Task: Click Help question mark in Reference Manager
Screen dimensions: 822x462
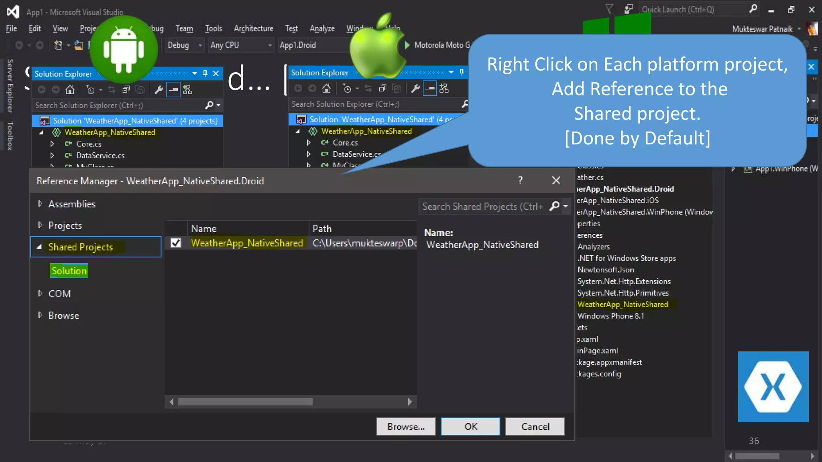Action: [520, 180]
